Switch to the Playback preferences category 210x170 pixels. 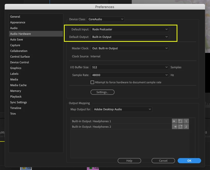click(16, 97)
